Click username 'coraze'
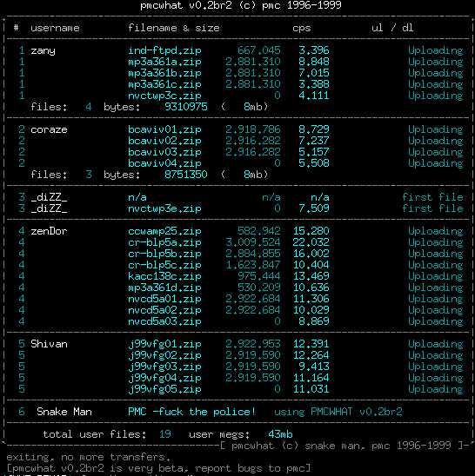The height and width of the screenshot is (476, 475). point(49,129)
